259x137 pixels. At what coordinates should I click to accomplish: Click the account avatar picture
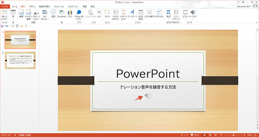(x=255, y=6)
